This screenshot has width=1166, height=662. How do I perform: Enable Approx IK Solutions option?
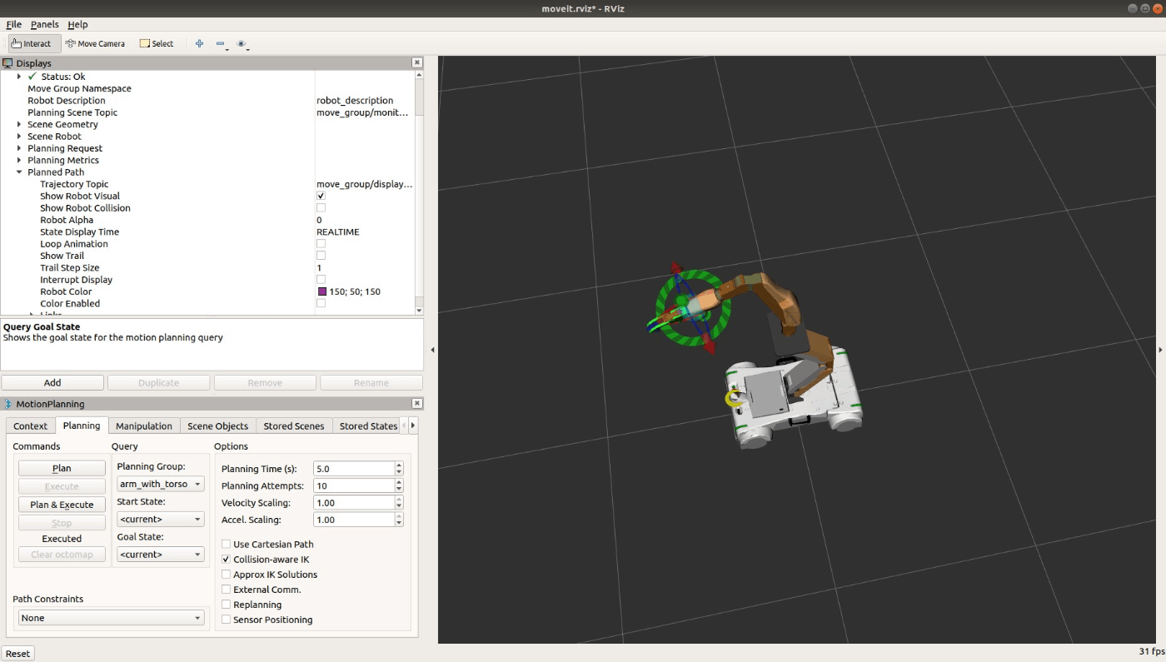coord(227,575)
